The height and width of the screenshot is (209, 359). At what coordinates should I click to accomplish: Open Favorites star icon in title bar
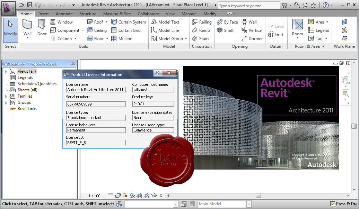(314, 5)
